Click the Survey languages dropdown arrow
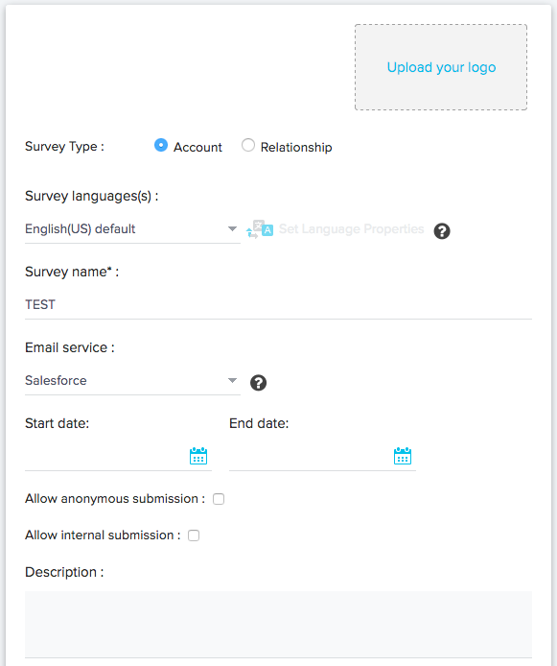557x666 pixels. (232, 229)
